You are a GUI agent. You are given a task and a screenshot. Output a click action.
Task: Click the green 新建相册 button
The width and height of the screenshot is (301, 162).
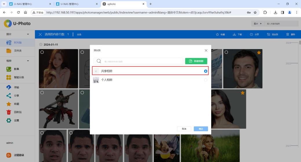click(196, 61)
